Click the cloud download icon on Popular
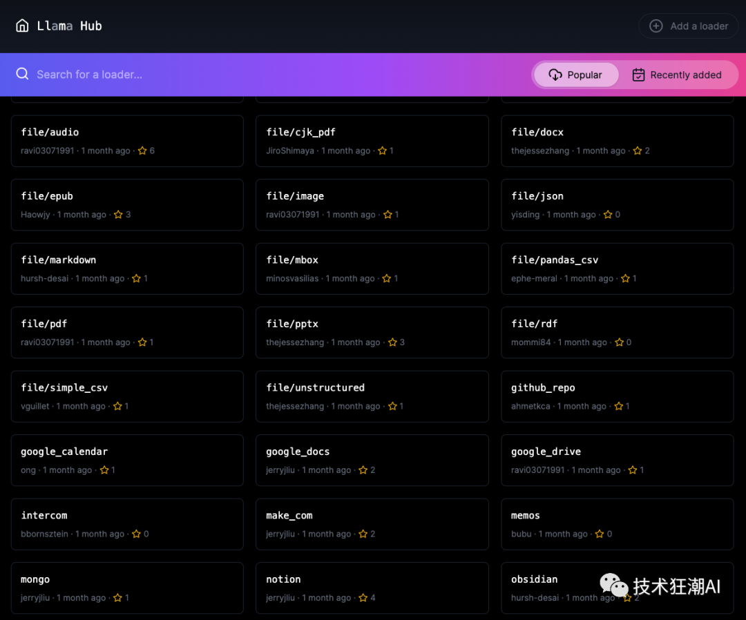The image size is (746, 620). pos(555,75)
